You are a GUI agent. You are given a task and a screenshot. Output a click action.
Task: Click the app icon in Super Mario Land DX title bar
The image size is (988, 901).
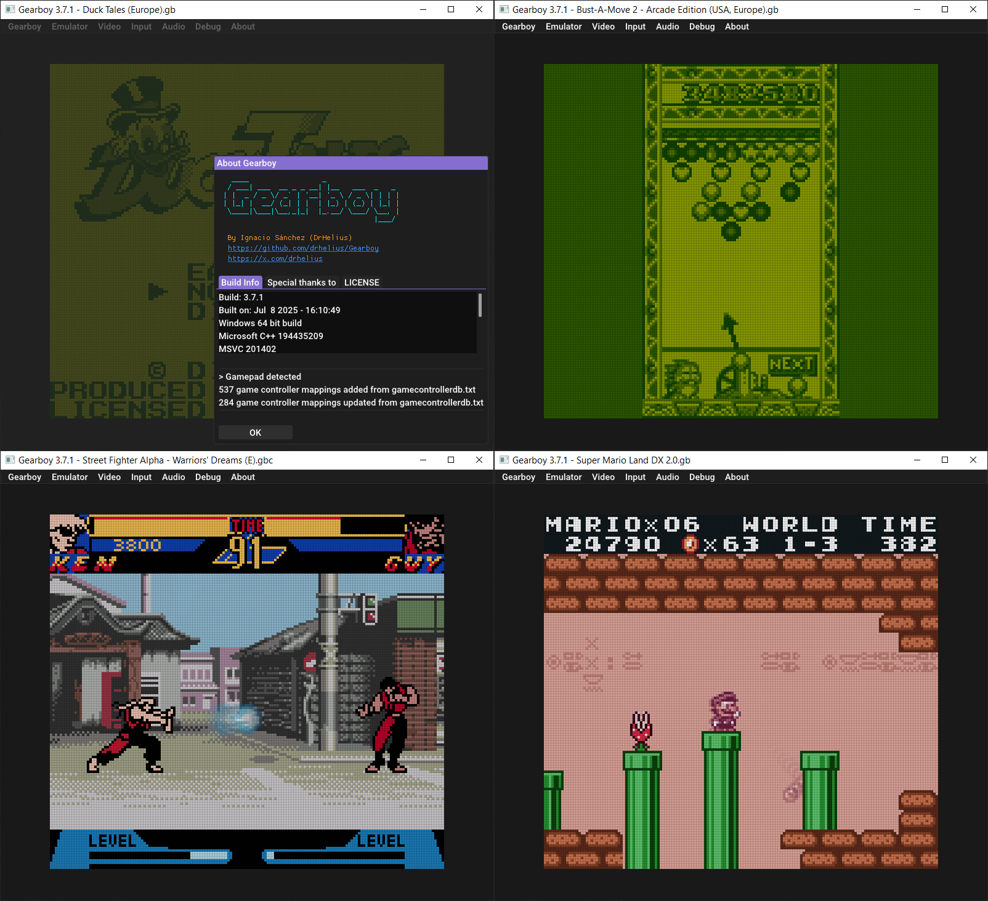504,460
